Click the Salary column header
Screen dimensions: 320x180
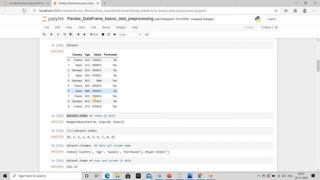click(97, 54)
